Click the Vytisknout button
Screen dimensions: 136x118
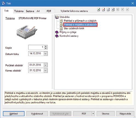(x=37, y=114)
